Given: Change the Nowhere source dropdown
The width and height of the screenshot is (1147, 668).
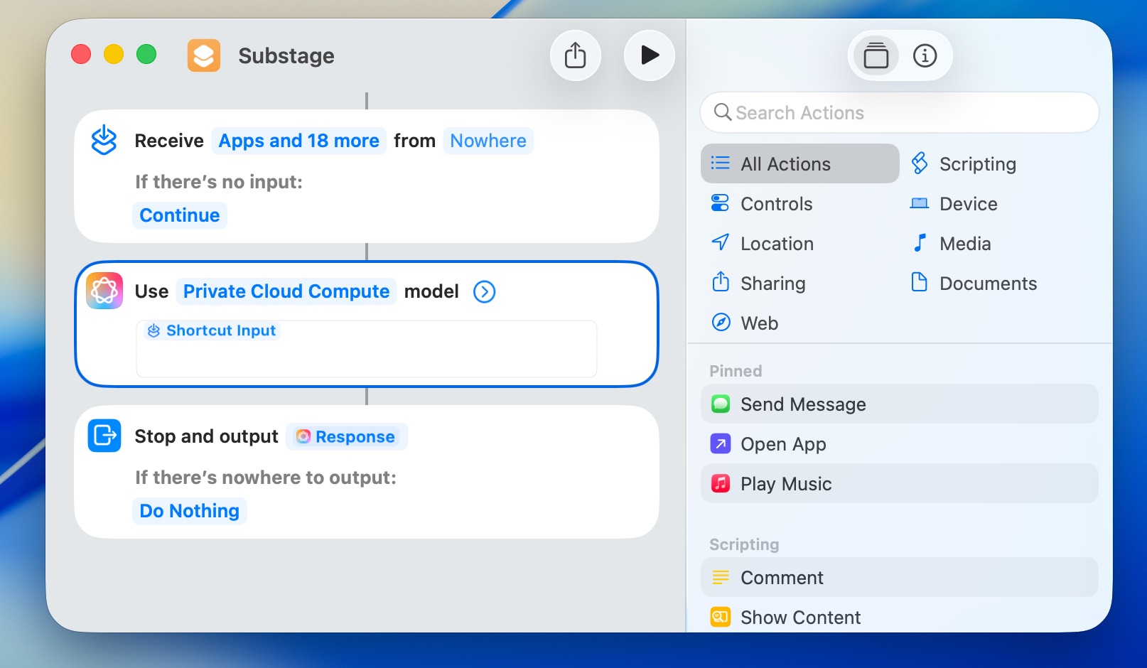Looking at the screenshot, I should [488, 141].
